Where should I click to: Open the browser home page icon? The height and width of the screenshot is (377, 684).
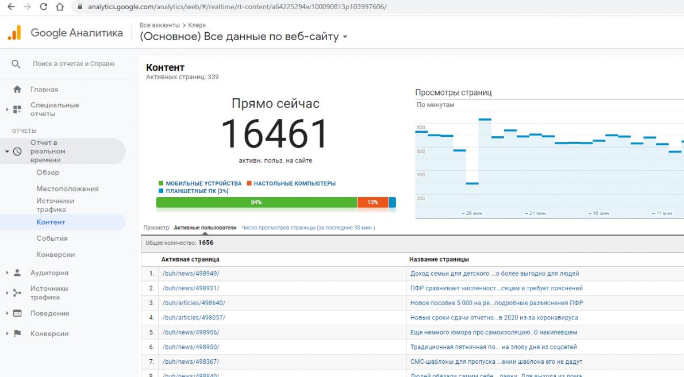point(60,6)
